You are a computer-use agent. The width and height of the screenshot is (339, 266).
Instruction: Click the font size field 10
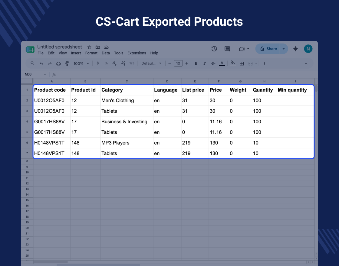(x=178, y=63)
